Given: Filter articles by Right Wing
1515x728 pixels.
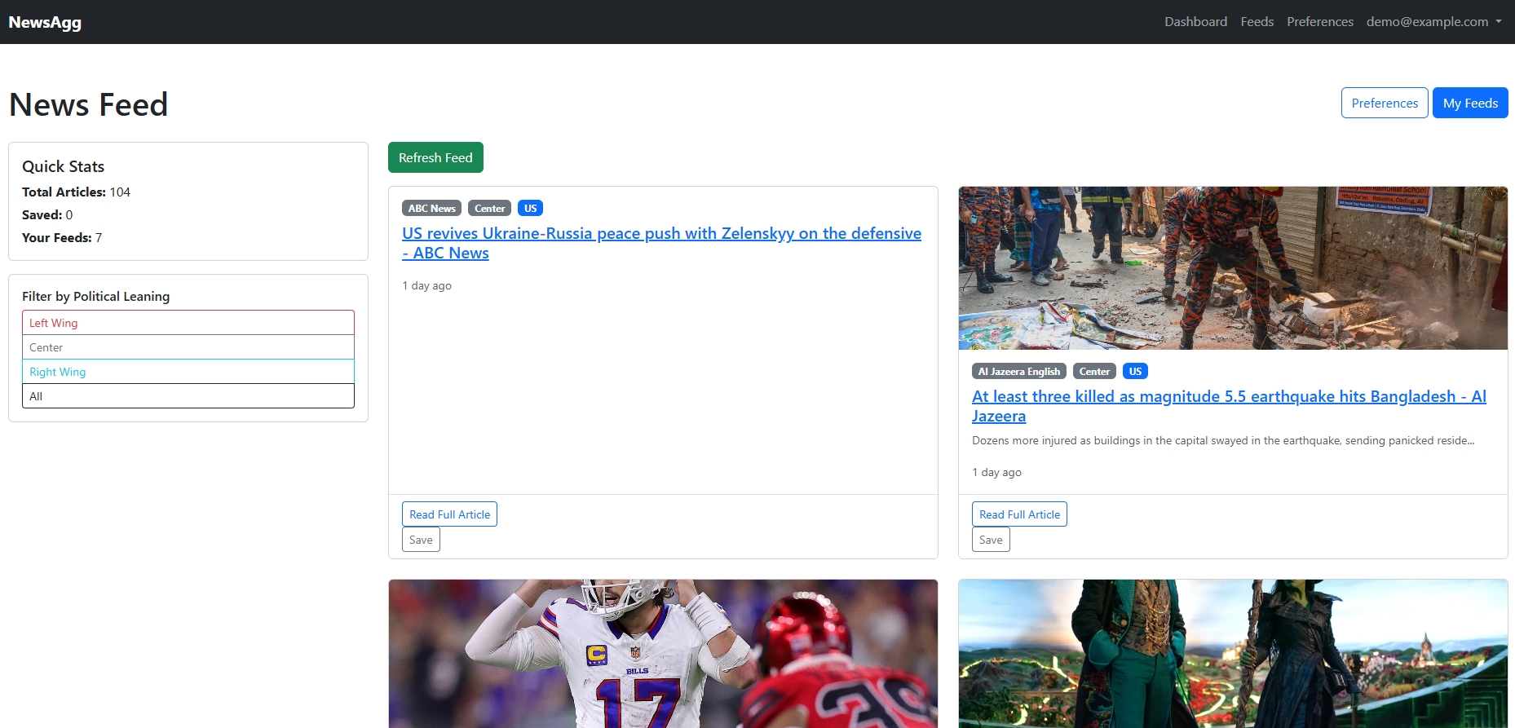Looking at the screenshot, I should point(188,372).
